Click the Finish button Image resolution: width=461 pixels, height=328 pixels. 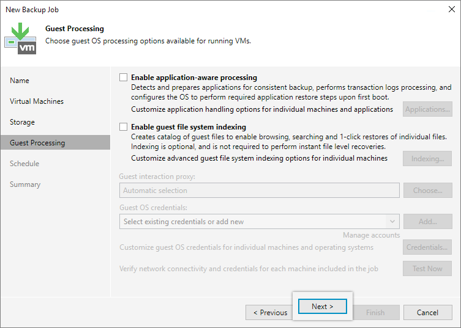(376, 313)
